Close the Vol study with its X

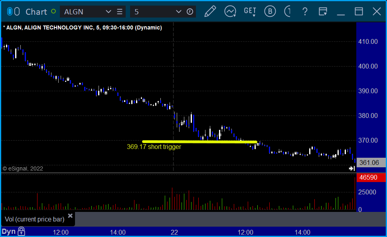(x=70, y=216)
